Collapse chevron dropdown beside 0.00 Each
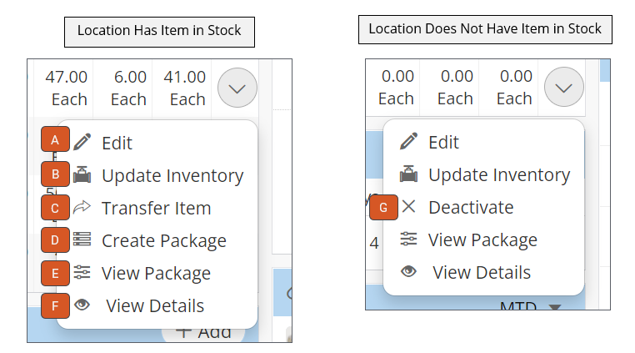Screen dimensions: 635x353 563,87
